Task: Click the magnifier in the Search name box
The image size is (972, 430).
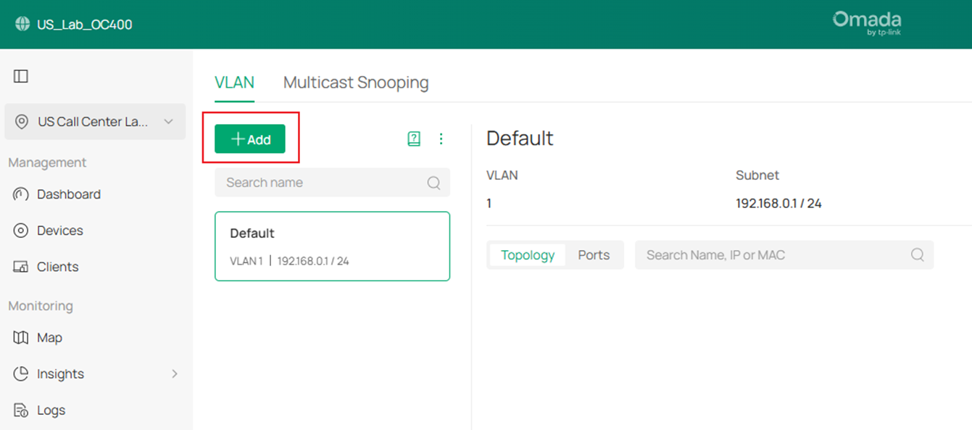Action: pyautogui.click(x=433, y=183)
